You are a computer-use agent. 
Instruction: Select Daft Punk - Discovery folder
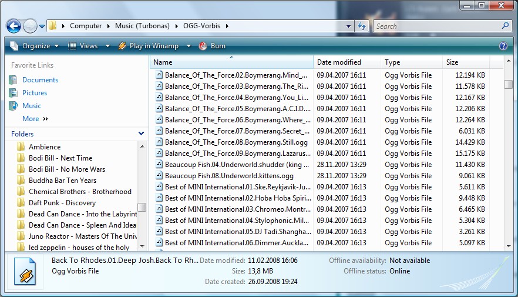click(x=62, y=203)
